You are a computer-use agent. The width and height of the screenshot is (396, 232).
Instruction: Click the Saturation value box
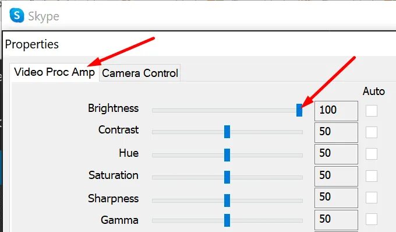(x=336, y=176)
